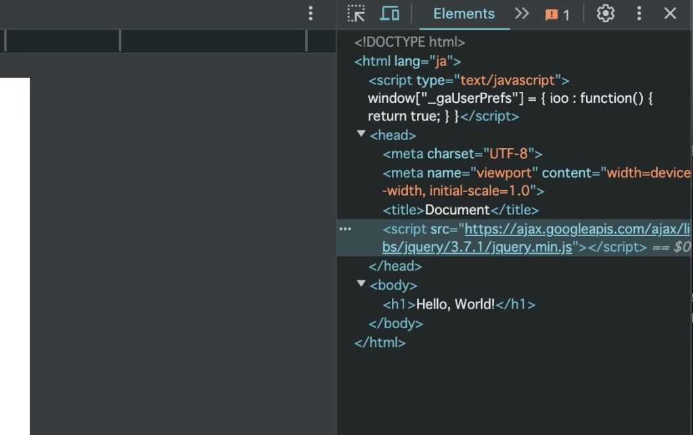Select the closing body tag
693x435 pixels.
click(395, 323)
